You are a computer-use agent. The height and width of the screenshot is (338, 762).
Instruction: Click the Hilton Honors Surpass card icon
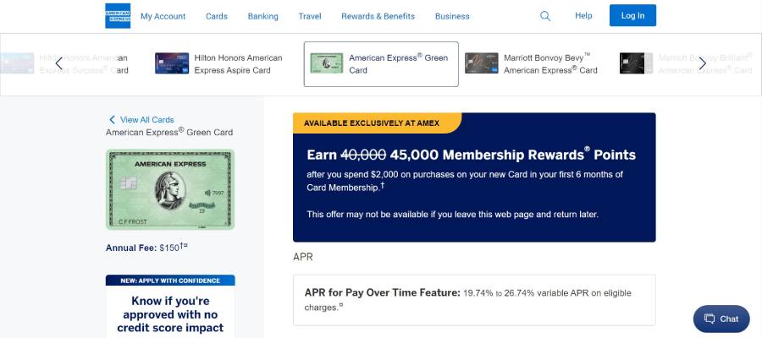coord(17,63)
